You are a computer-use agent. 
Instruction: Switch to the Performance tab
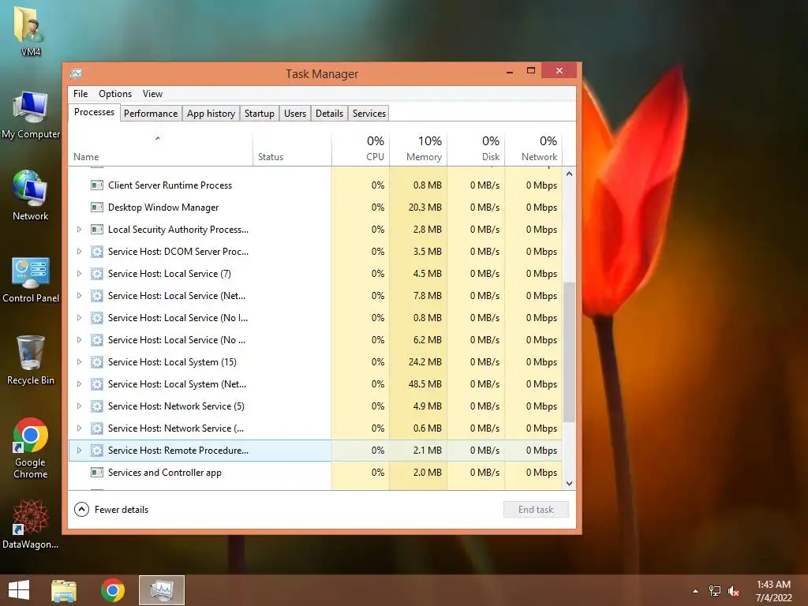coord(151,114)
